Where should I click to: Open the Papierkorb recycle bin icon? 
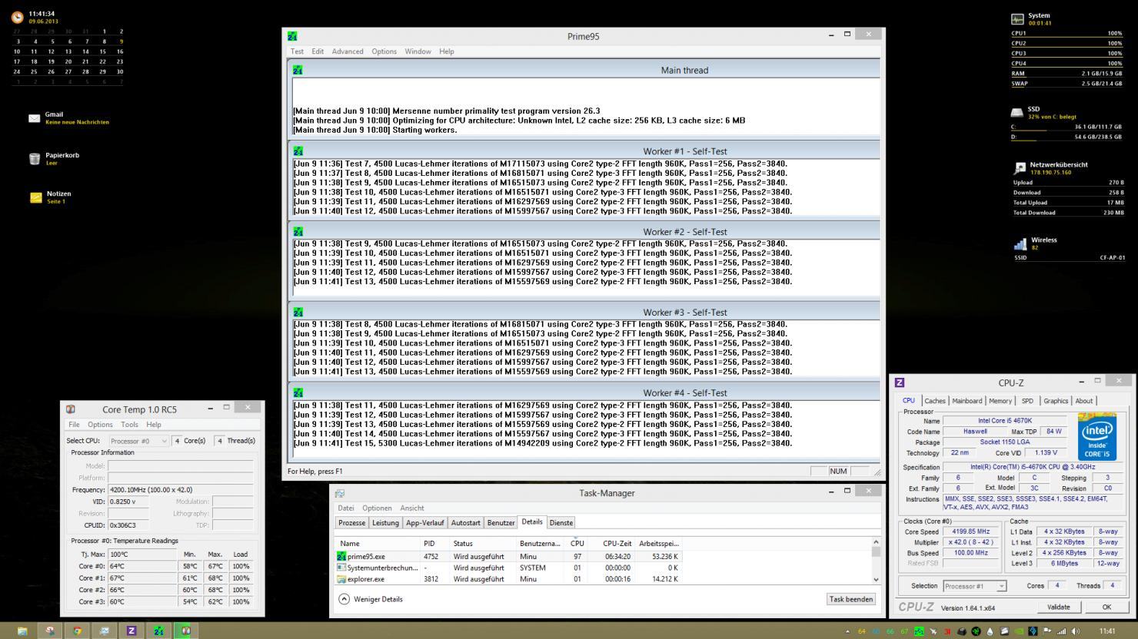click(x=35, y=158)
